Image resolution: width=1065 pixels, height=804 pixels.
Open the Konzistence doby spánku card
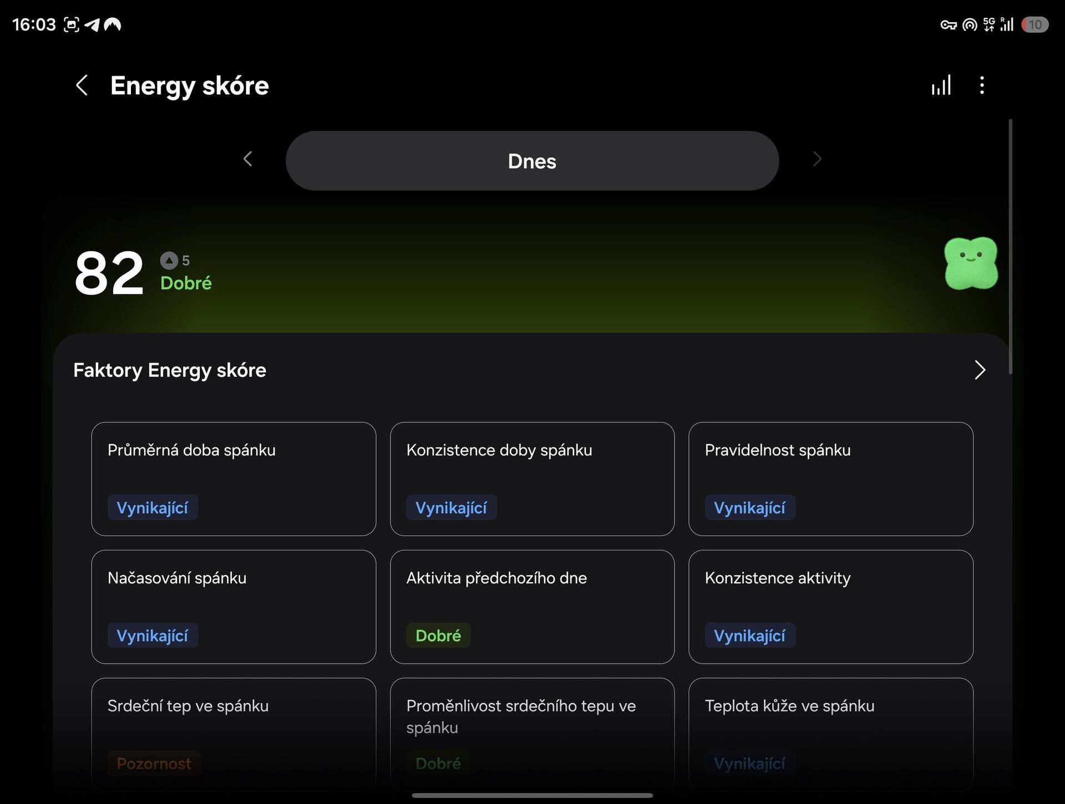tap(532, 479)
